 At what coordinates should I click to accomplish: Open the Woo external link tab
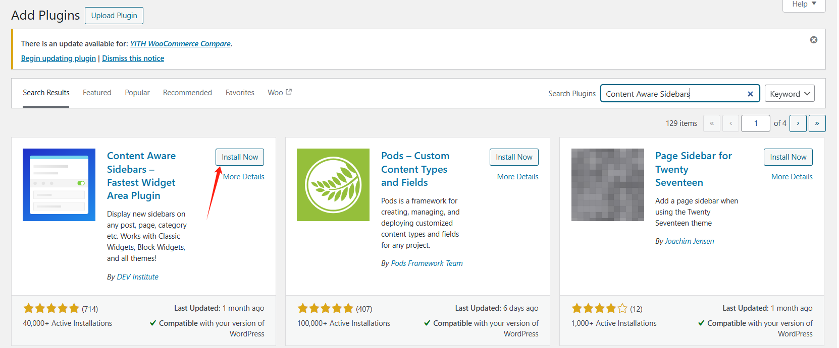tap(280, 93)
